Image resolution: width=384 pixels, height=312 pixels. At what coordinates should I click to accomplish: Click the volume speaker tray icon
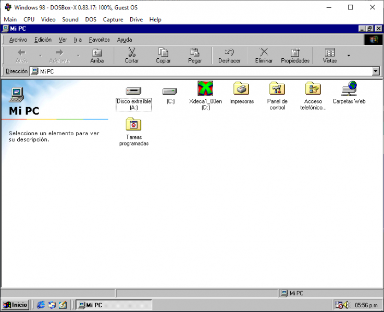click(346, 305)
